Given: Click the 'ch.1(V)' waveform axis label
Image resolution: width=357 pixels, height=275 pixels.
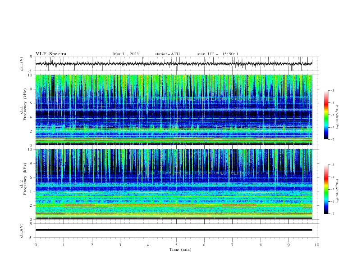Looking at the screenshot, I should 22,64.
